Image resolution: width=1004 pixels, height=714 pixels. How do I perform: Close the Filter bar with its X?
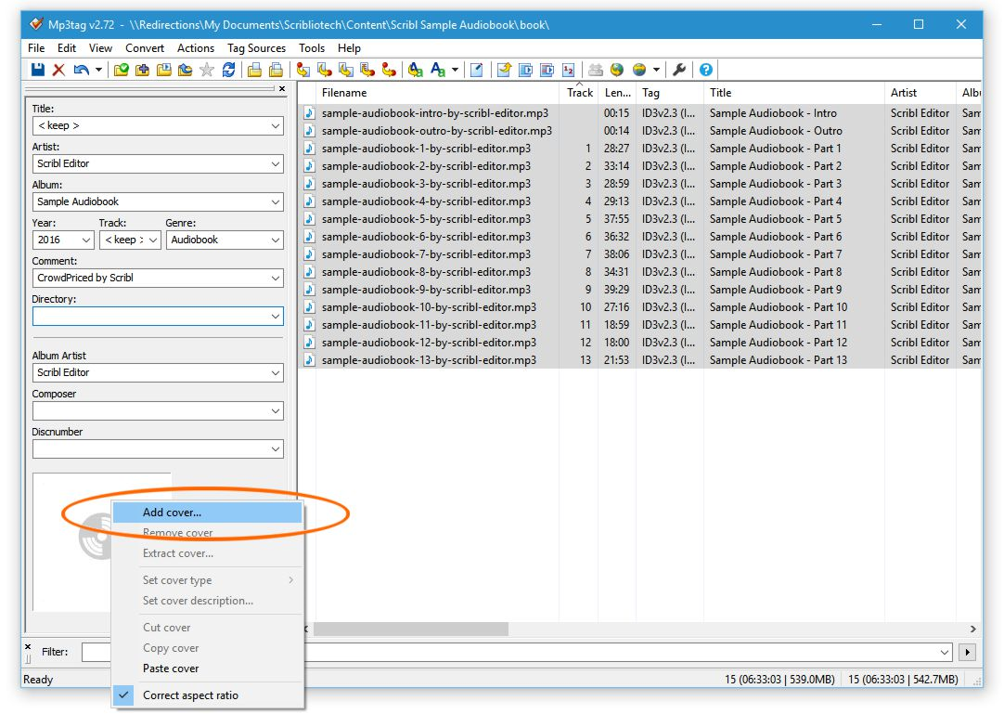point(28,647)
